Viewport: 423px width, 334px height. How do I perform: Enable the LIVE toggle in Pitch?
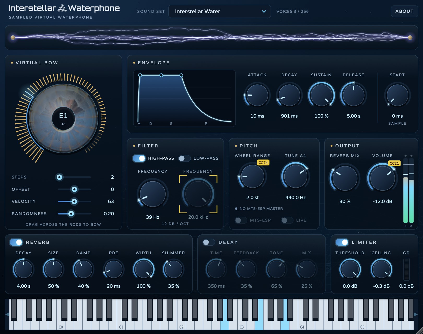[287, 220]
